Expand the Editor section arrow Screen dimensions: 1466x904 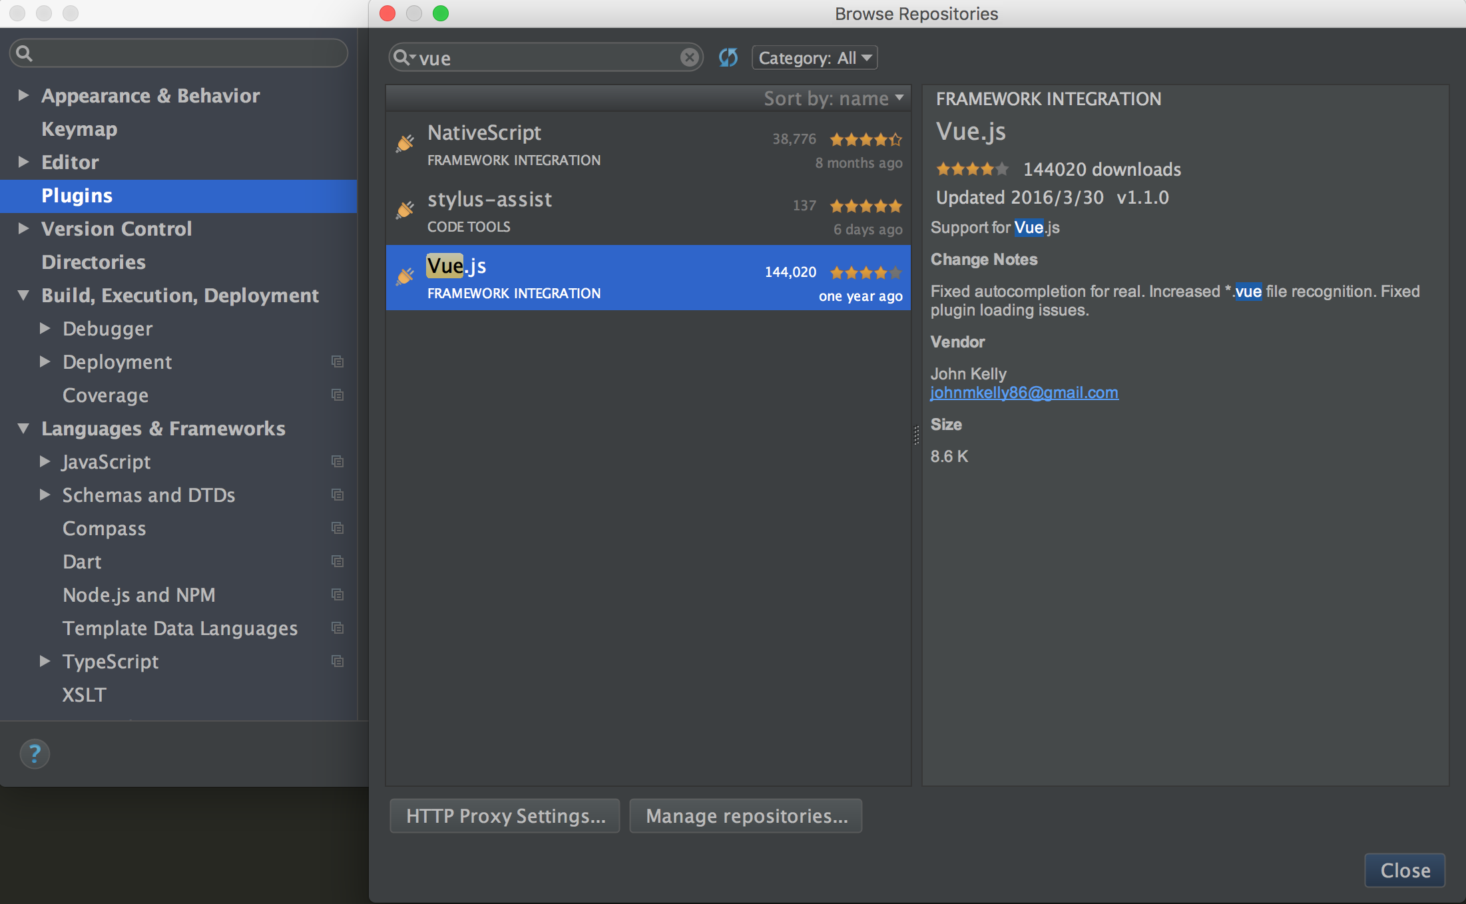tap(23, 162)
